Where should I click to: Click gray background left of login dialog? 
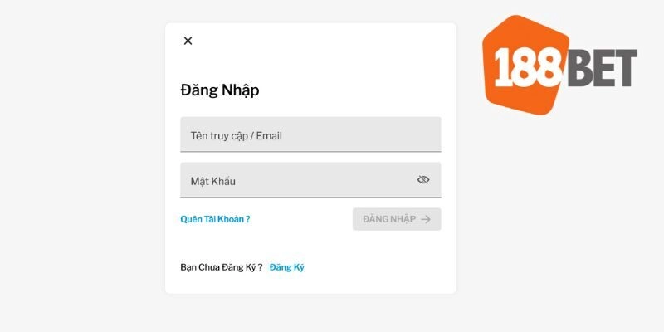click(83, 166)
